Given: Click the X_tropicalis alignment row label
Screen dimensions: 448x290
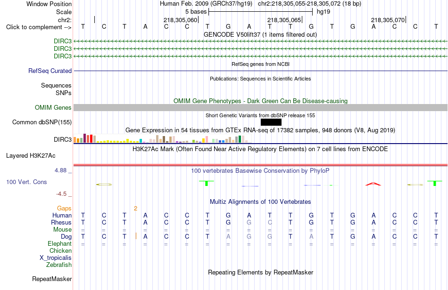Looking at the screenshot, I should pyautogui.click(x=56, y=258).
